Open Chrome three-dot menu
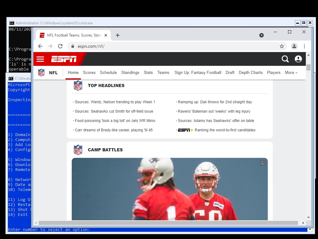Viewport: 318px width, 239px height. (304, 46)
